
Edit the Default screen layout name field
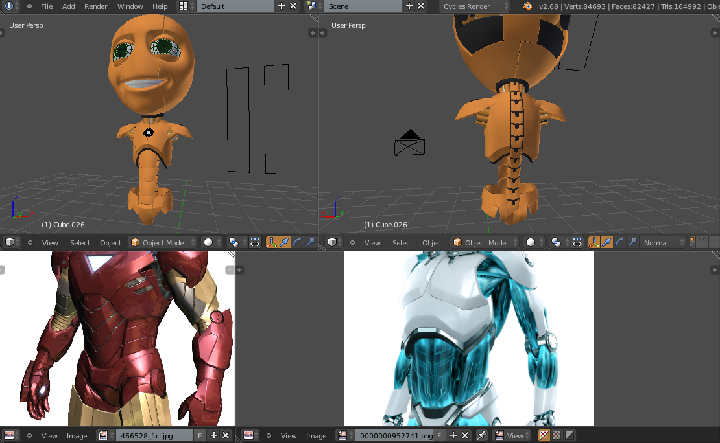235,6
